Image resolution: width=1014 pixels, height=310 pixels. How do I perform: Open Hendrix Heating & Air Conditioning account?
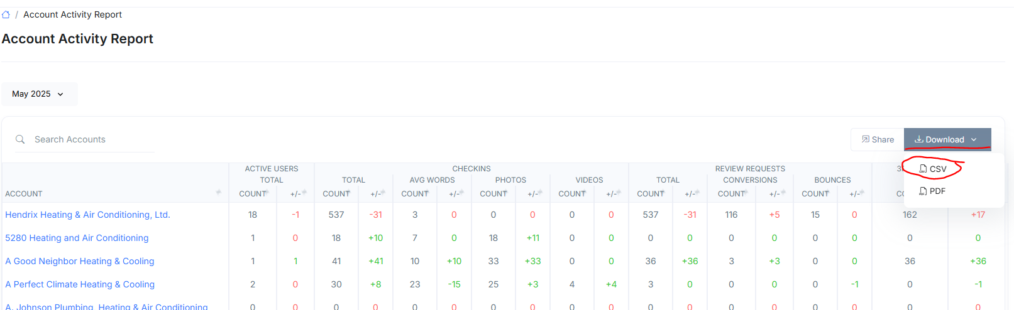(87, 215)
